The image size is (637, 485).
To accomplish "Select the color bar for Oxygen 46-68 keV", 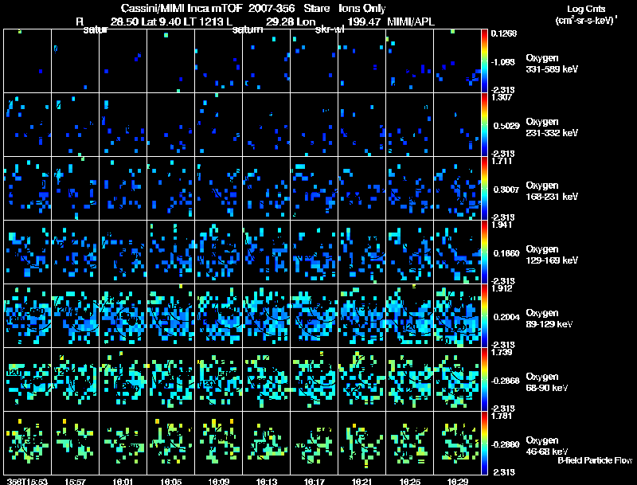I will pyautogui.click(x=485, y=444).
